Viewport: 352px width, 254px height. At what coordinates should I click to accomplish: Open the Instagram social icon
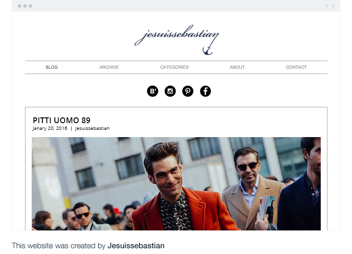coord(170,91)
